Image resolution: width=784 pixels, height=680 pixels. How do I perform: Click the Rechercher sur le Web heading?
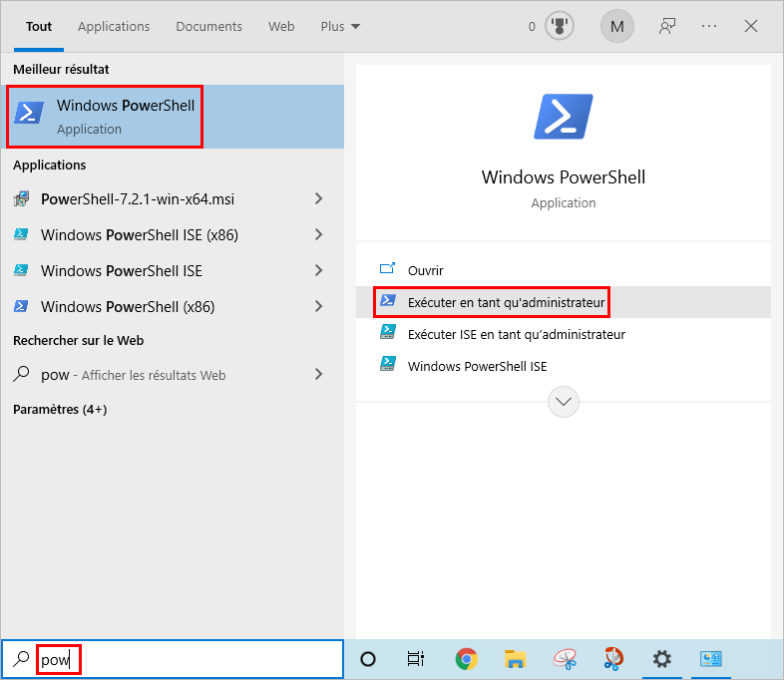pos(79,340)
